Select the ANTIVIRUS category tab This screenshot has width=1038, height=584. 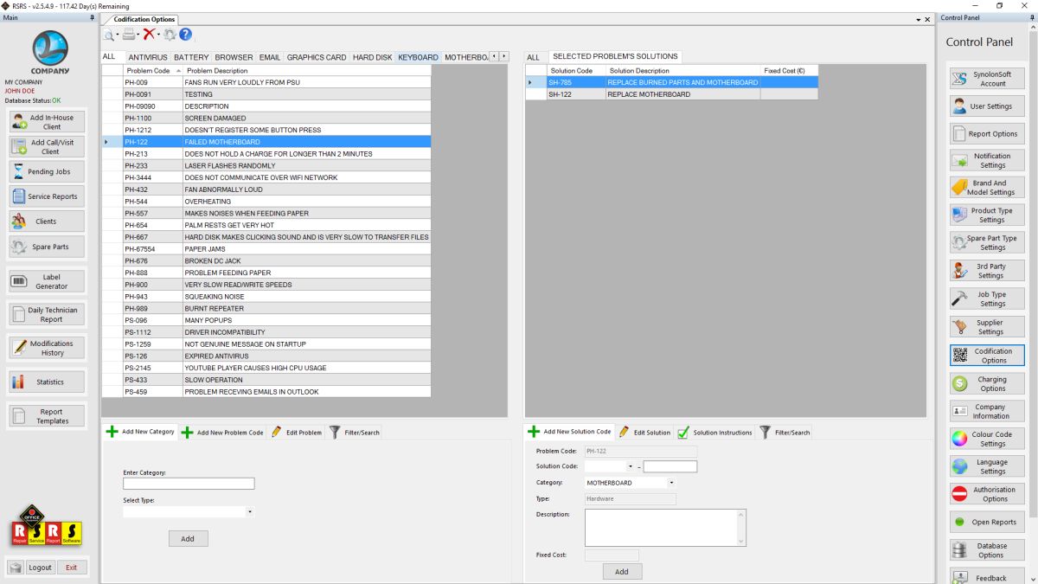click(x=148, y=57)
